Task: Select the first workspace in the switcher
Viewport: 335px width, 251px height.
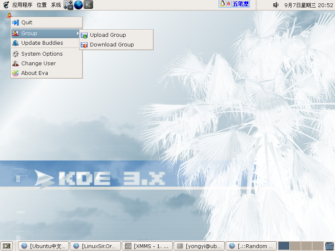Action: point(284,246)
